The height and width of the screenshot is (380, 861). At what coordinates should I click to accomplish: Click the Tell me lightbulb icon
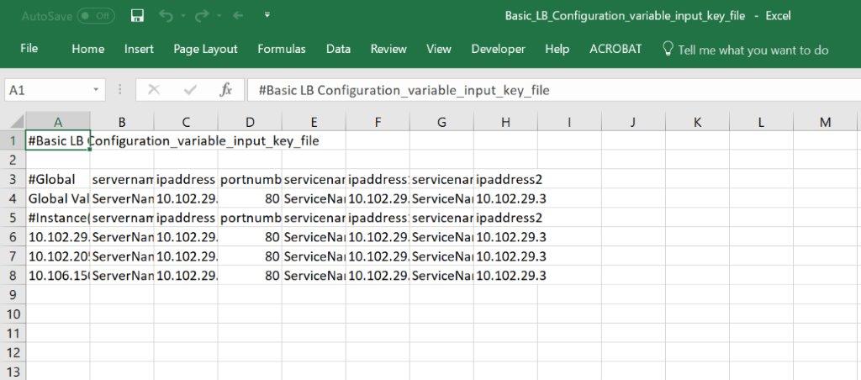point(668,49)
